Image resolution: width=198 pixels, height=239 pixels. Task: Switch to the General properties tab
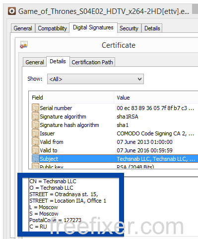pyautogui.click(x=23, y=28)
